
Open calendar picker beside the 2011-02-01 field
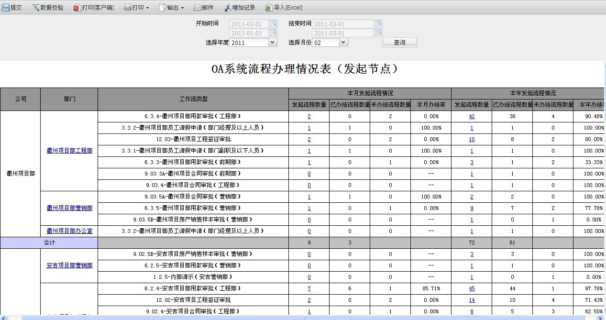(273, 23)
